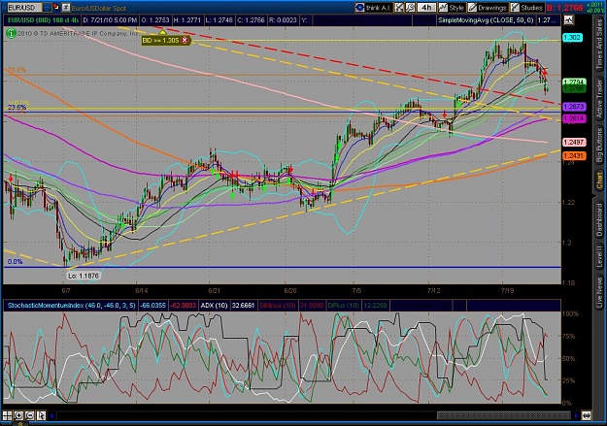Click the zoom out icon at bottom left
Image resolution: width=607 pixels, height=426 pixels.
point(30,416)
